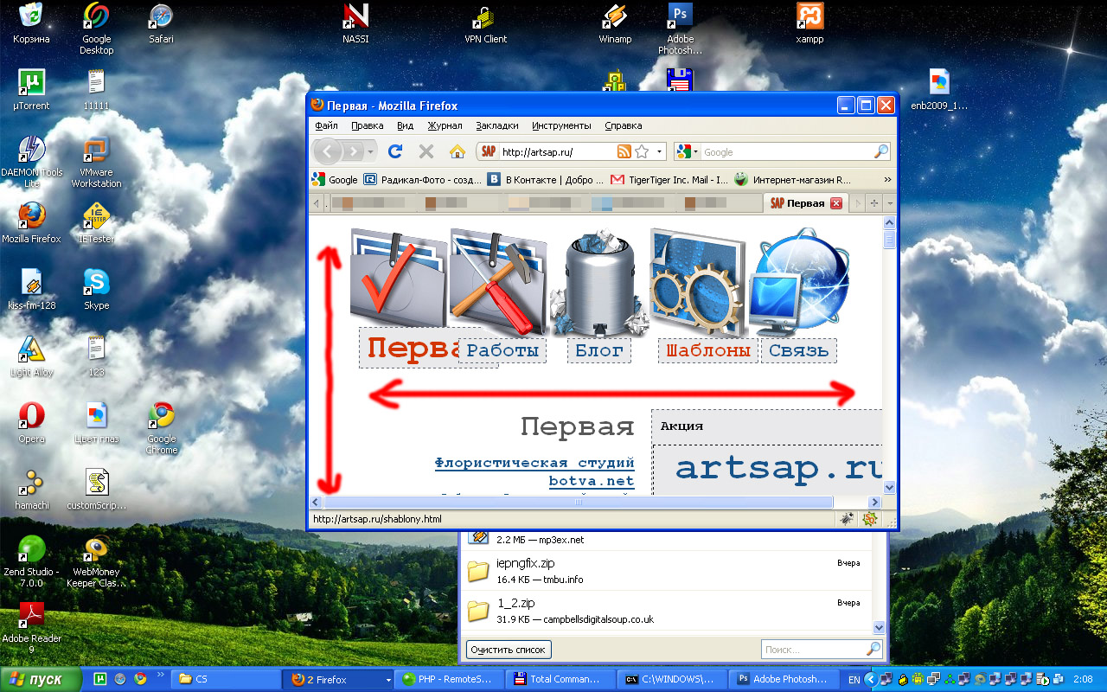This screenshot has width=1107, height=692.
Task: Open the Блог trash can icon
Action: 599,282
